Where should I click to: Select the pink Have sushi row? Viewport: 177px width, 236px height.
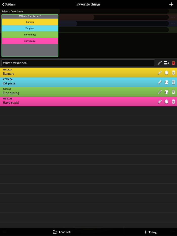coord(88,101)
